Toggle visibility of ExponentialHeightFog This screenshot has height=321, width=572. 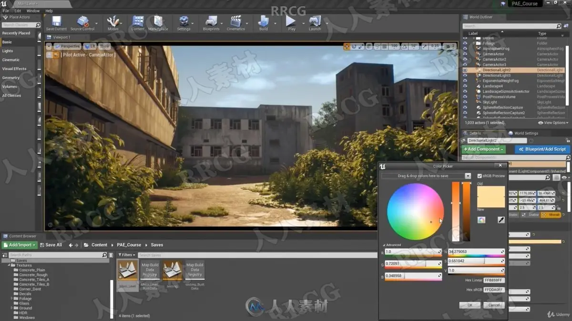(465, 80)
